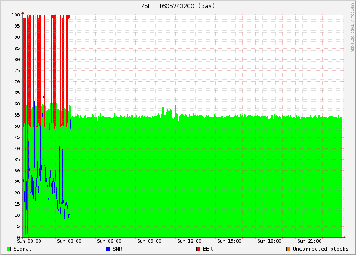356x255 pixels.
Task: Click the y-axis value '0'
Action: tap(18, 238)
